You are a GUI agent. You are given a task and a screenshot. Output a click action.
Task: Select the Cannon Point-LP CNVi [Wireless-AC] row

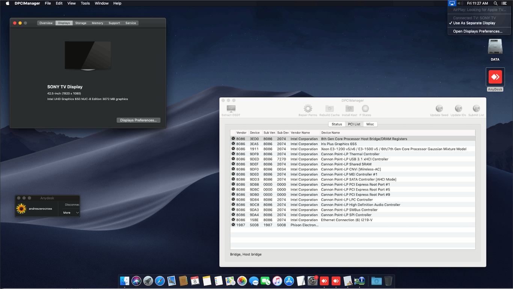(x=353, y=169)
